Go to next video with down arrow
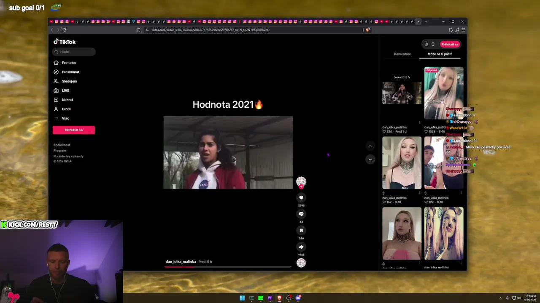This screenshot has width=540, height=303. click(370, 159)
